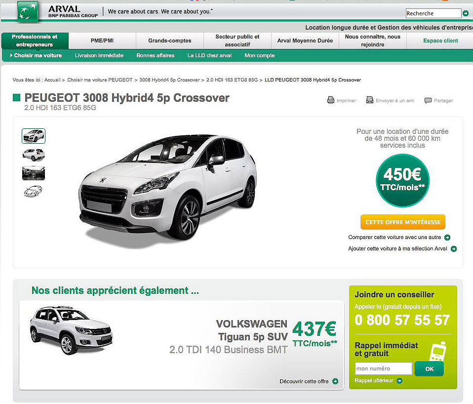473x404 pixels.
Task: Click the 3008 Hybrid4 5p Crossover breadcrumb link
Action: [169, 80]
